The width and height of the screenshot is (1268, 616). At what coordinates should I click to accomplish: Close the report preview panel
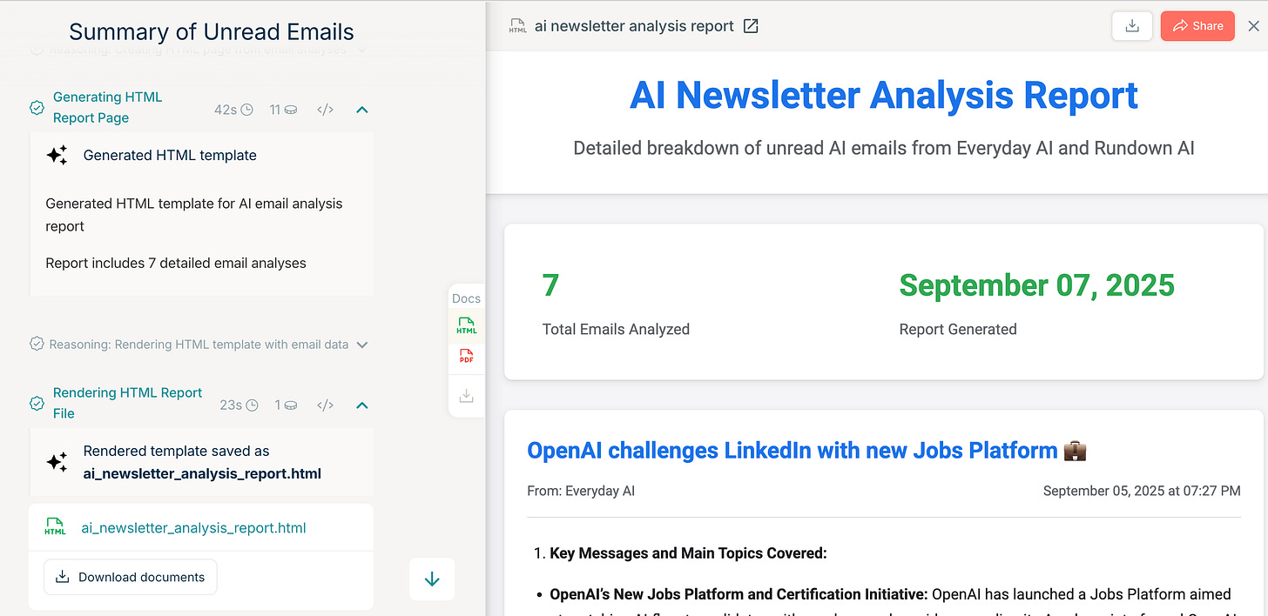[1253, 26]
